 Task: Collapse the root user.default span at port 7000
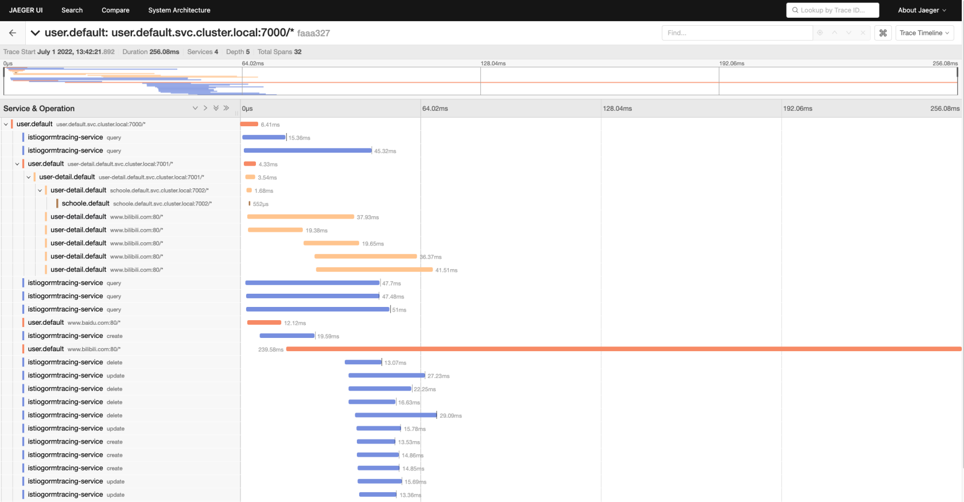tap(6, 124)
